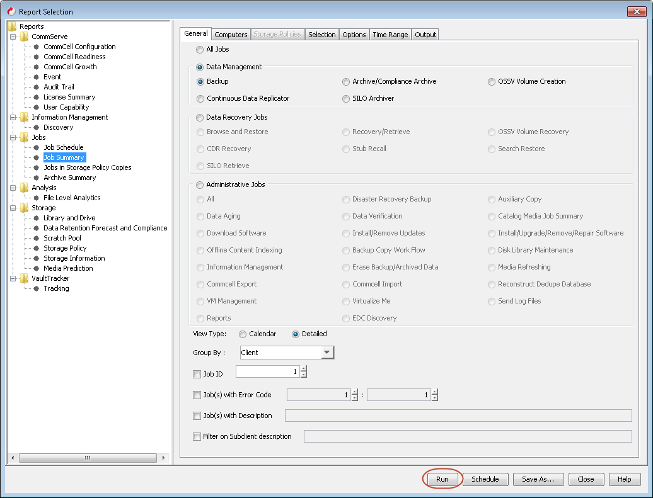Collapse the Information Management tree node

[13, 117]
